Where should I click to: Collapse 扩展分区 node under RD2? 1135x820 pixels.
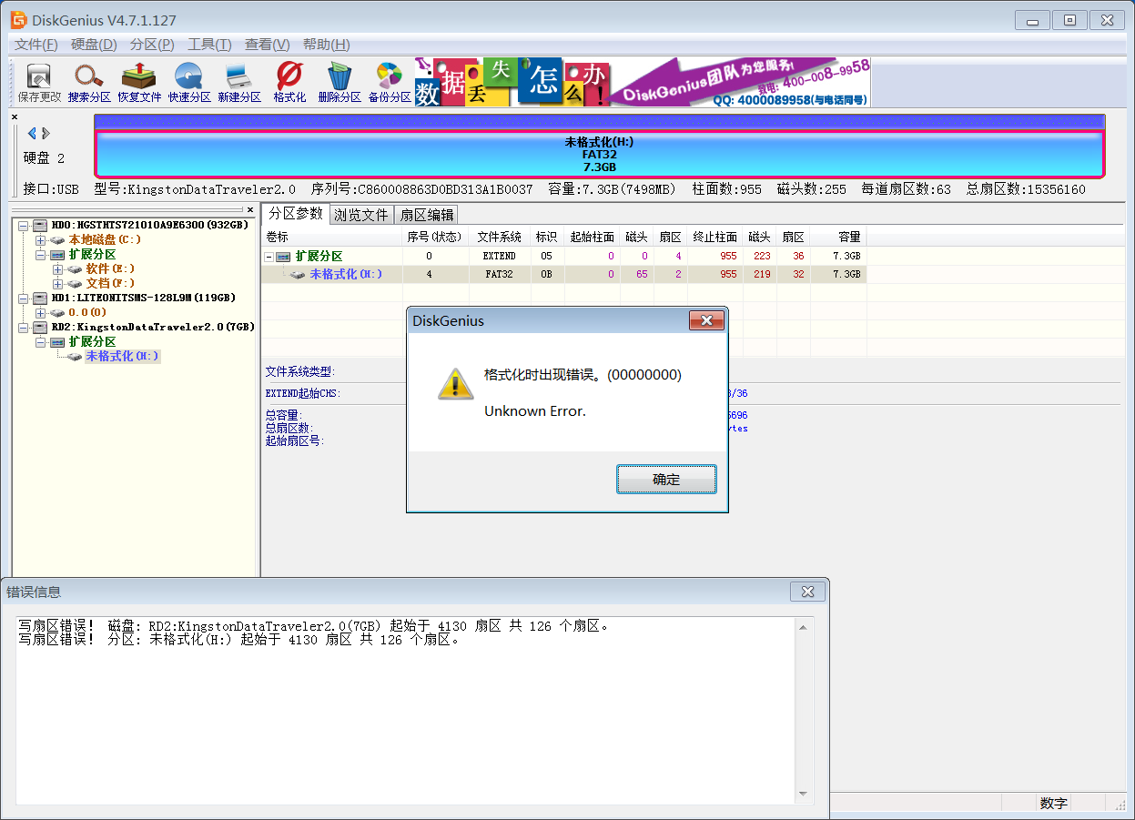pyautogui.click(x=40, y=341)
